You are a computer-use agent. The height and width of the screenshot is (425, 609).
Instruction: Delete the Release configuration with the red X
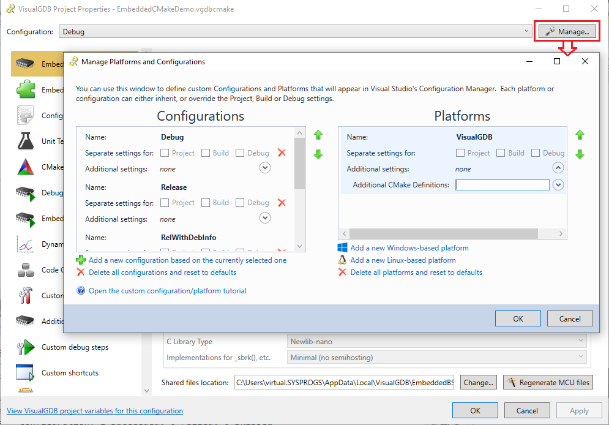point(282,203)
